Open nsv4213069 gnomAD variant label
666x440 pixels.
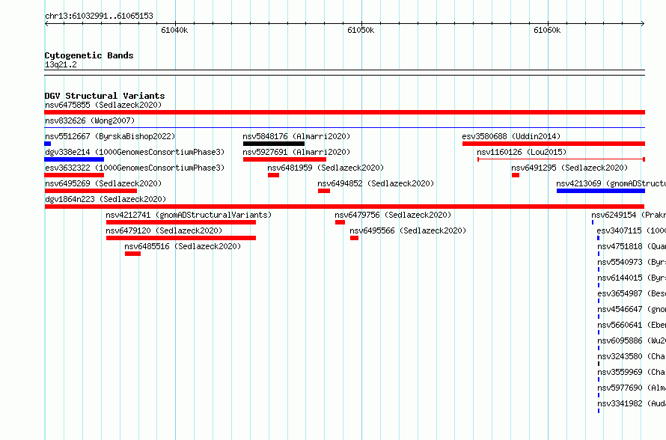click(x=611, y=183)
